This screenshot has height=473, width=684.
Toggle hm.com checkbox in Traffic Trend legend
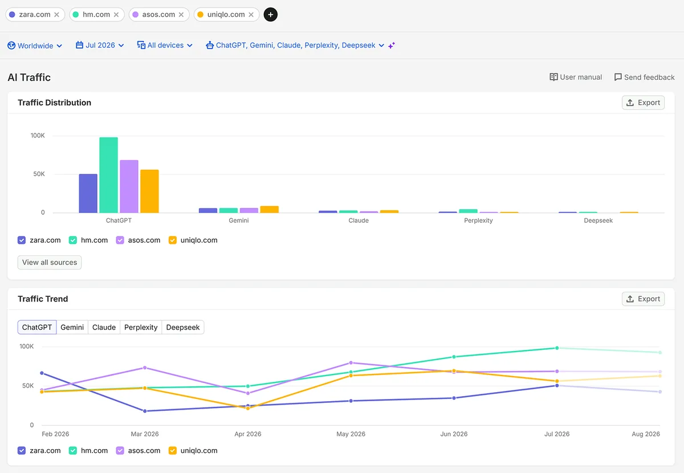[73, 451]
